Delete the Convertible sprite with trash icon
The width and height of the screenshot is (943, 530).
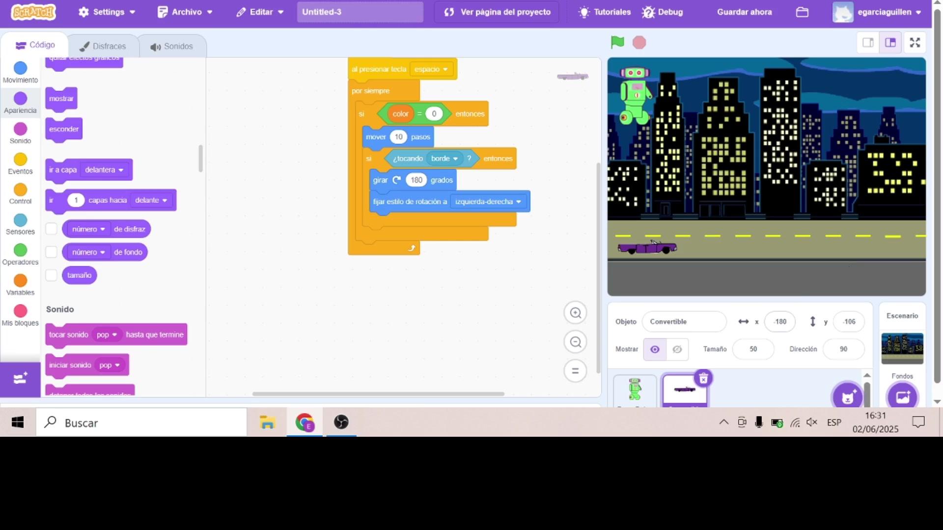pos(703,378)
